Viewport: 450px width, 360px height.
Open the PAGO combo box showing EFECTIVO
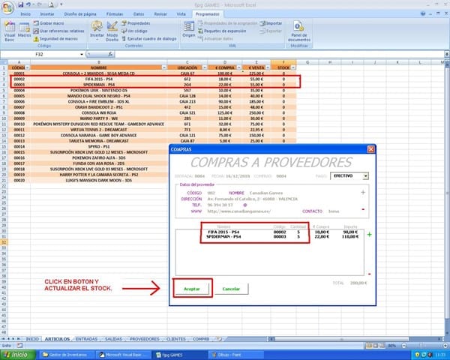pos(365,176)
